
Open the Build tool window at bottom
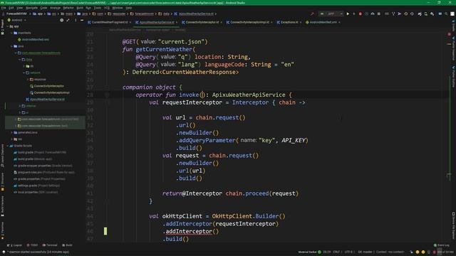67,245
